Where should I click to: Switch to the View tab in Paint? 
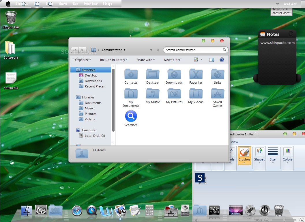234,142
